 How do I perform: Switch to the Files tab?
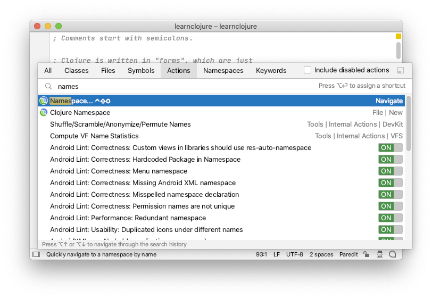pyautogui.click(x=108, y=71)
